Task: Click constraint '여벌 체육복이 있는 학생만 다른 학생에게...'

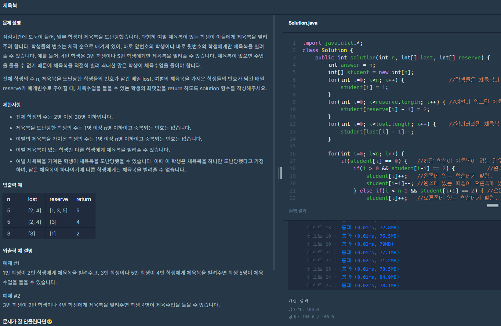Action: point(93,150)
